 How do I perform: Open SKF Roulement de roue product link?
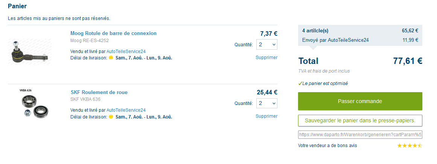pos(99,93)
